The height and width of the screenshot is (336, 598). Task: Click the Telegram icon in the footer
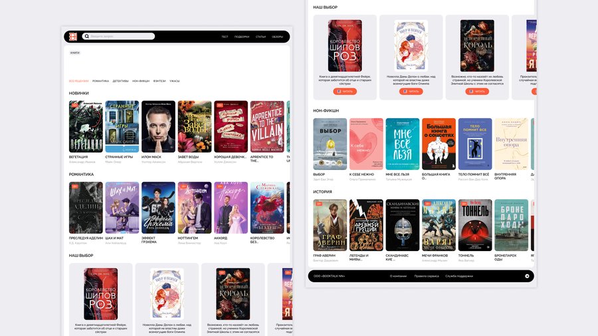coord(527,276)
